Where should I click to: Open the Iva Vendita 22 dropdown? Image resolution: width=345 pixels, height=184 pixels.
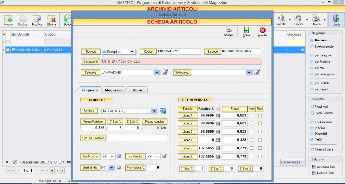[157, 156]
